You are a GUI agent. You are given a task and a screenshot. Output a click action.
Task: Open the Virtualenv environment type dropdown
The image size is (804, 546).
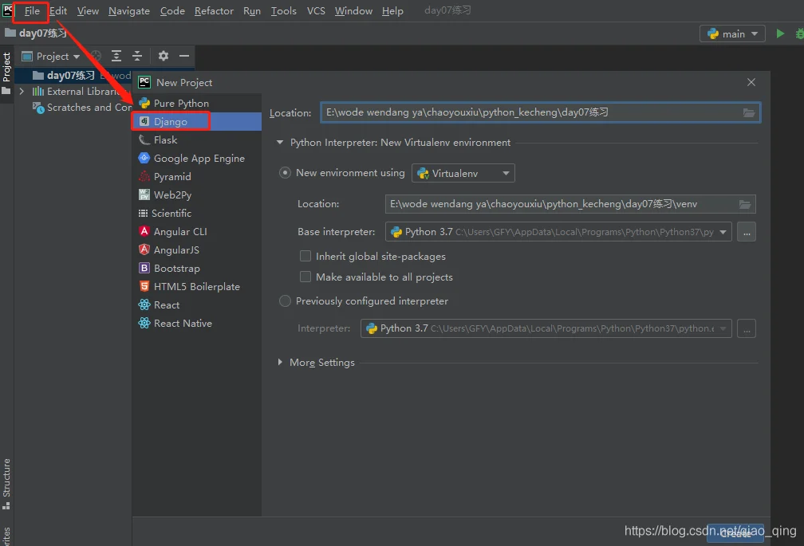463,173
